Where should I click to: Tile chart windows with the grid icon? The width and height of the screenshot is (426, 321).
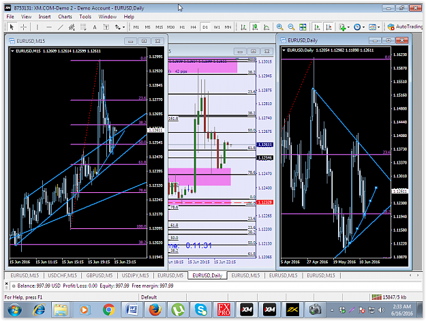303,27
